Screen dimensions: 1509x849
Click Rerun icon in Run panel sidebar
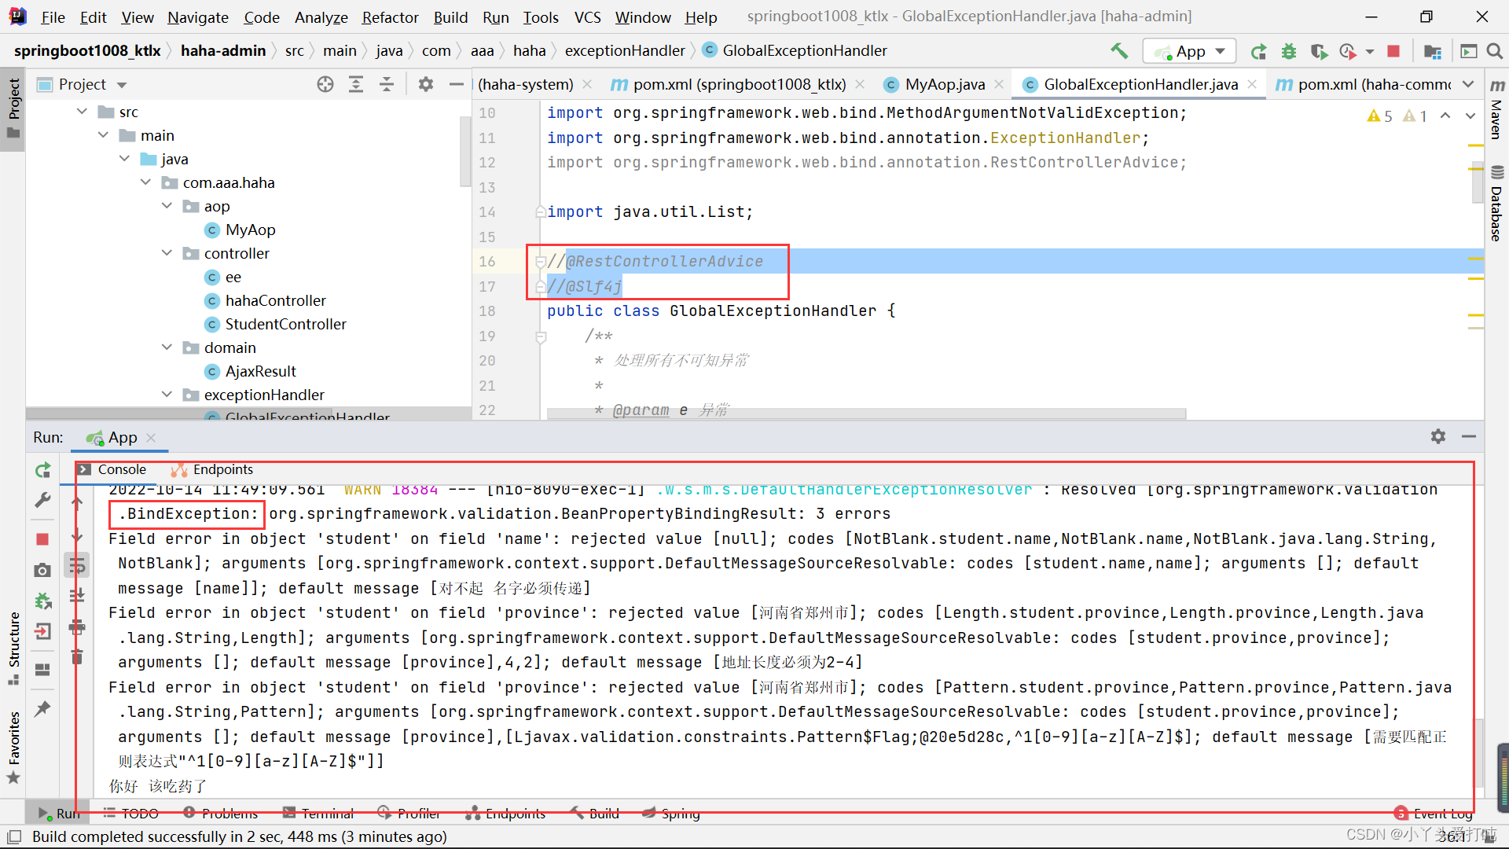(x=42, y=470)
